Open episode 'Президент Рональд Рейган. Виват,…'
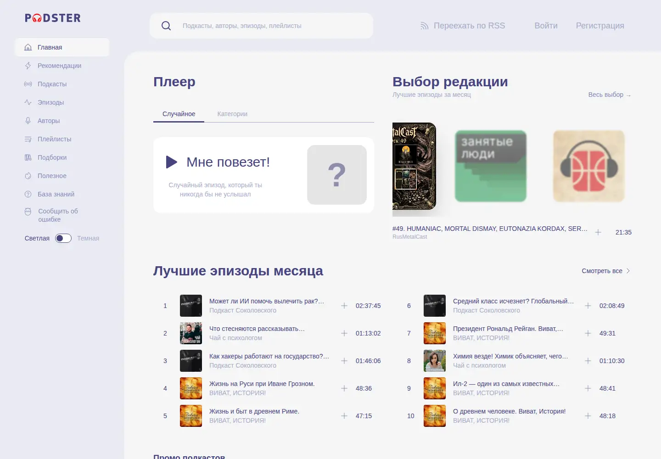Viewport: 661px width, 459px height. click(508, 329)
